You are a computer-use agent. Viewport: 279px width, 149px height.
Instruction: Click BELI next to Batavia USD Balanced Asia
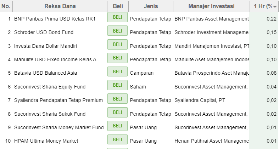coord(117,71)
